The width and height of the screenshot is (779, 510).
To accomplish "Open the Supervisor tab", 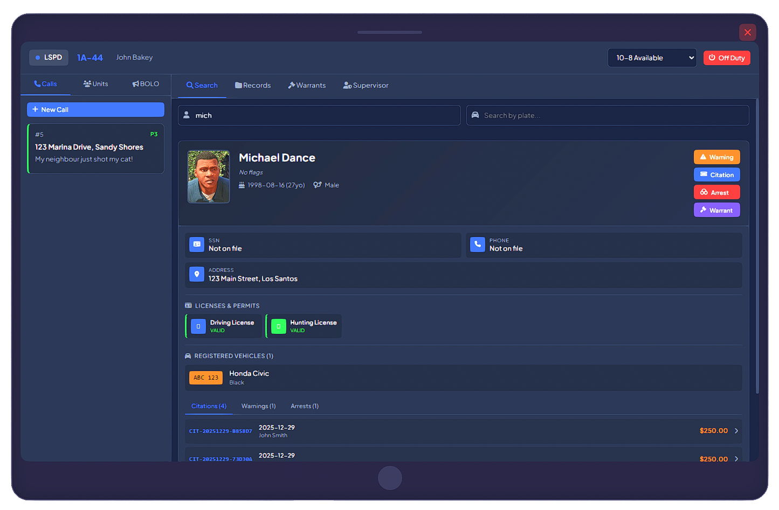I will tap(366, 85).
